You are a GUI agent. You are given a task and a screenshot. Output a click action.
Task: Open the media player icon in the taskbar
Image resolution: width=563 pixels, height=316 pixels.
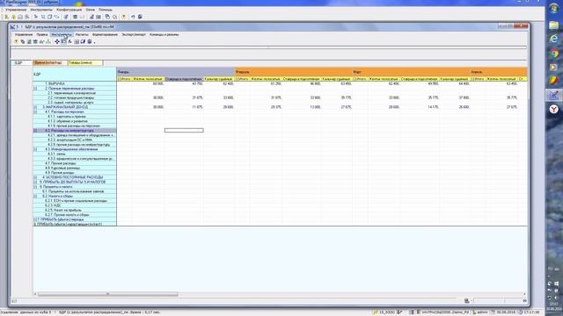(553, 67)
